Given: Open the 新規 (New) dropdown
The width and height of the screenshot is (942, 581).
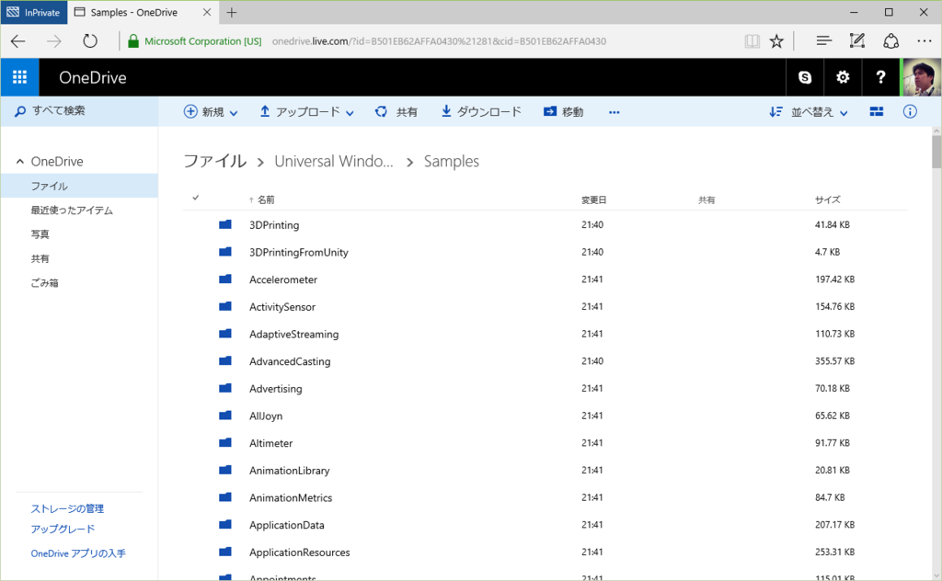Looking at the screenshot, I should 211,111.
